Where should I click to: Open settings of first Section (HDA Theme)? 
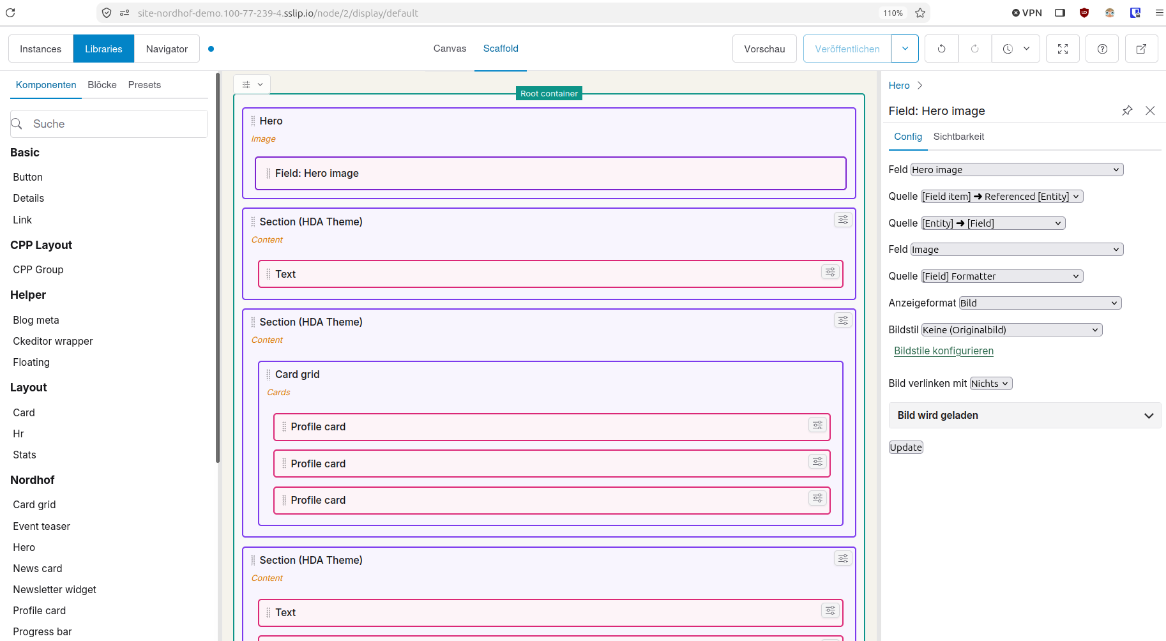click(x=843, y=220)
